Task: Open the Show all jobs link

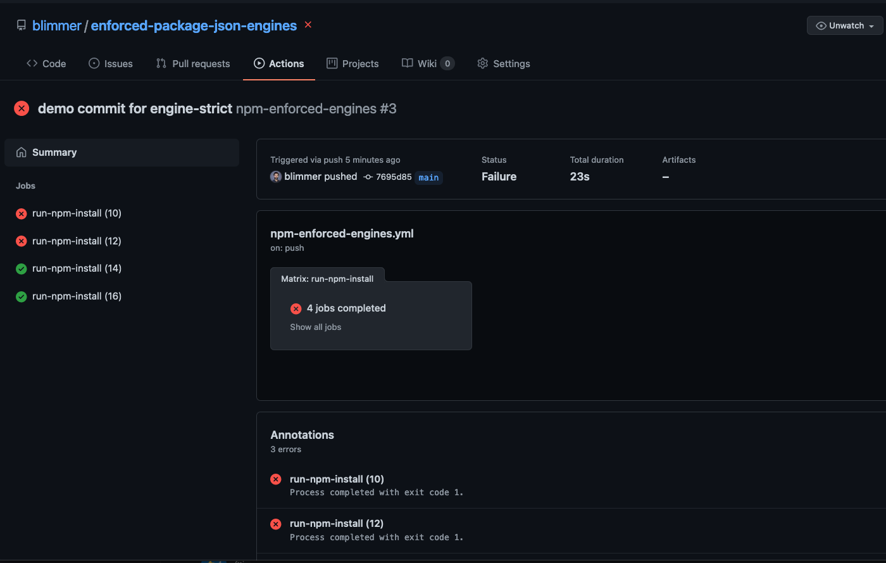Action: pos(315,327)
